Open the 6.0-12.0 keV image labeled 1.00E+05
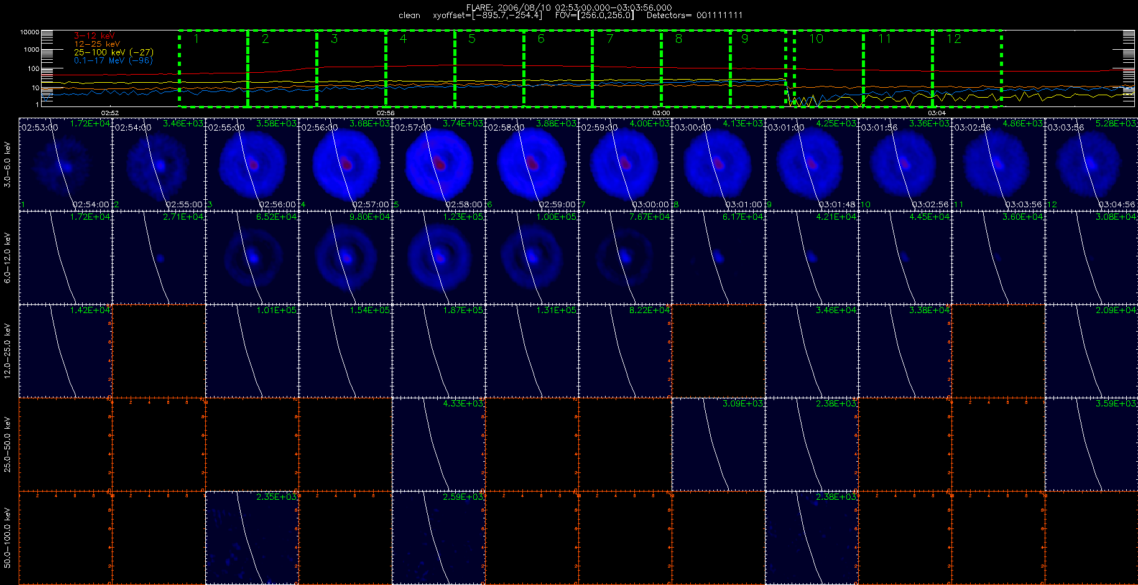The image size is (1138, 585). (x=532, y=257)
